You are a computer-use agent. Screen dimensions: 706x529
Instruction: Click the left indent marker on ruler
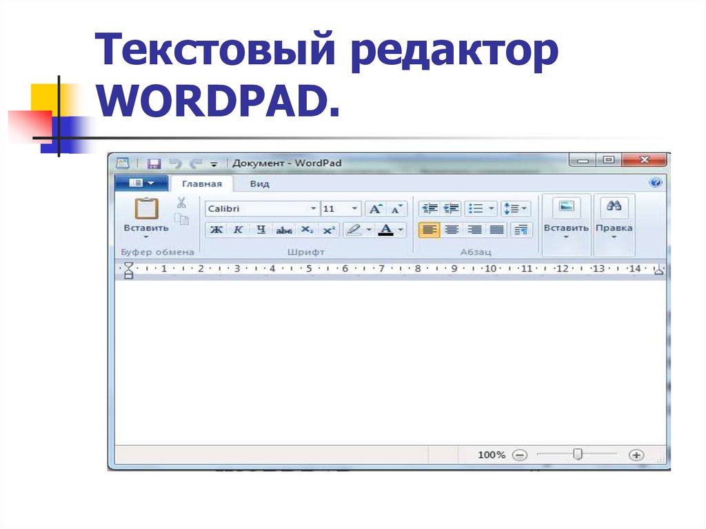click(128, 270)
